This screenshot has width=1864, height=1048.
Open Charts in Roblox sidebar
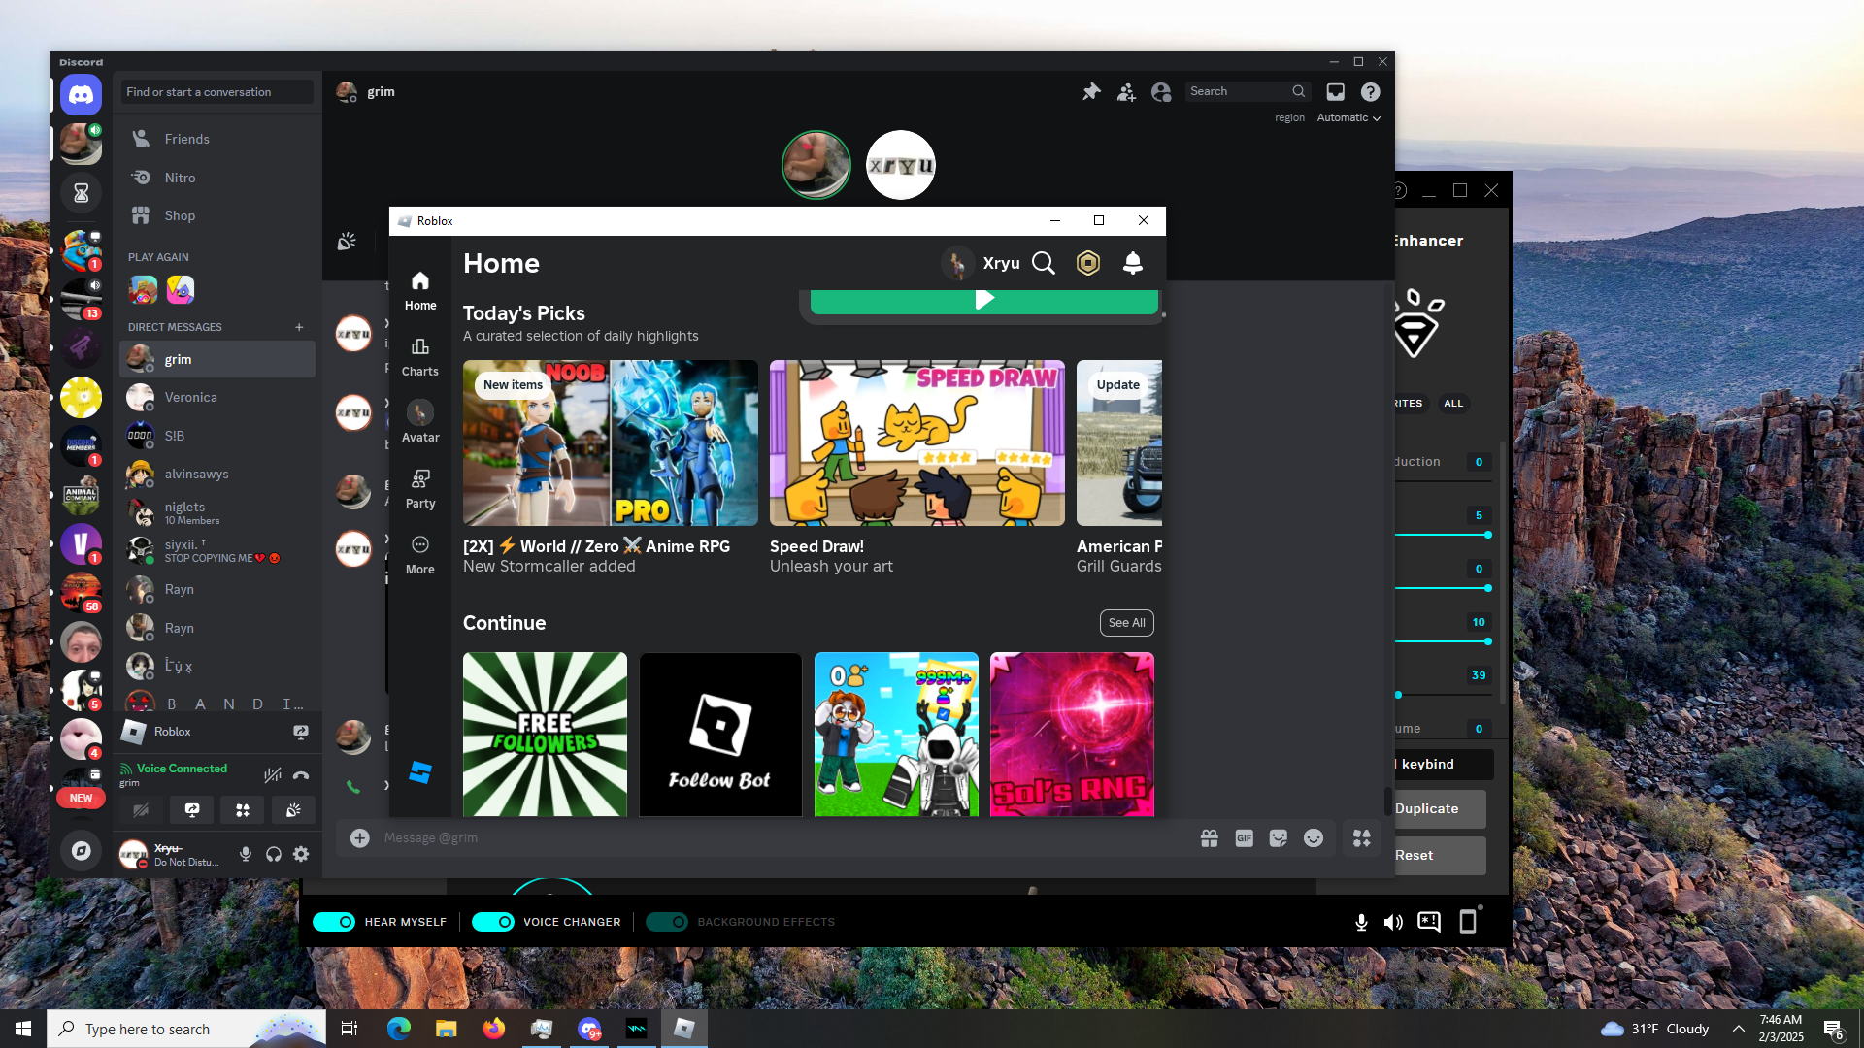[419, 357]
